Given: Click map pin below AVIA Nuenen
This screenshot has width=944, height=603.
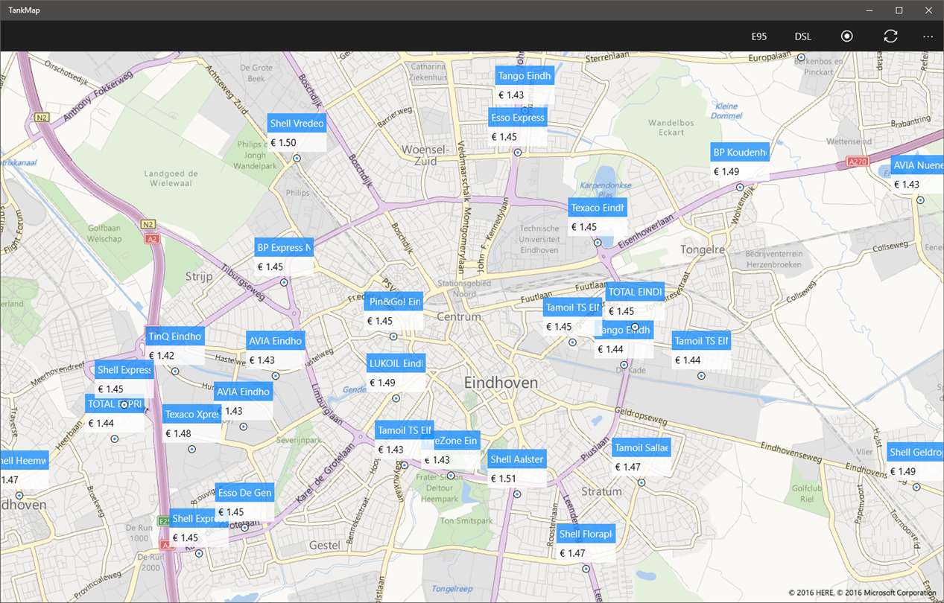Looking at the screenshot, I should [x=920, y=200].
